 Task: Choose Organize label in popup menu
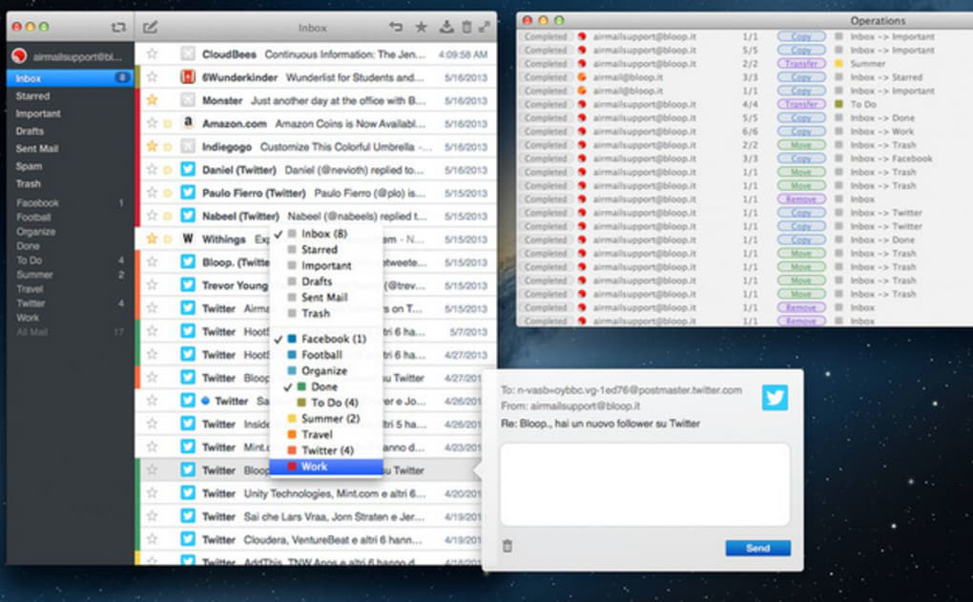click(x=326, y=370)
